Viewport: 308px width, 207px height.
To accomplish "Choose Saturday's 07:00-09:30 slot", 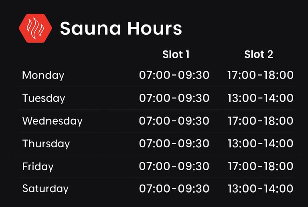I will [174, 189].
